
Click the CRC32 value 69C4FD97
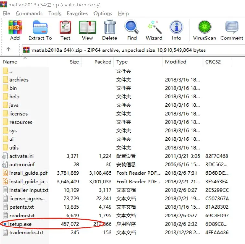click(x=217, y=216)
